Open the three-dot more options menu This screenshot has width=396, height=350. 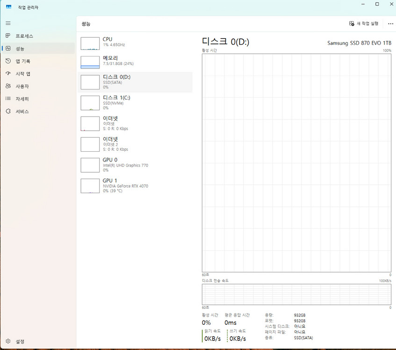click(x=390, y=23)
